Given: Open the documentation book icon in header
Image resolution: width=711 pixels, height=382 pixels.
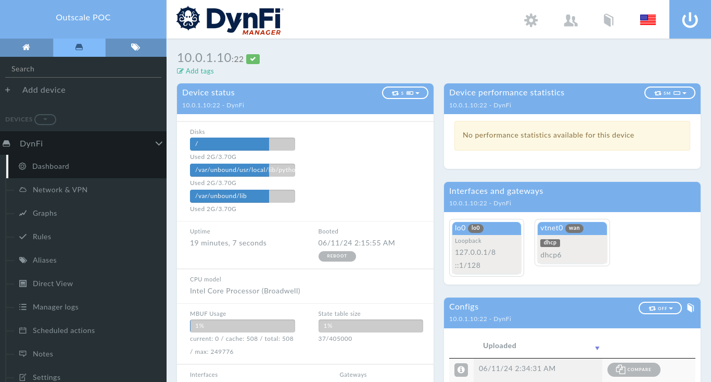Looking at the screenshot, I should point(608,20).
